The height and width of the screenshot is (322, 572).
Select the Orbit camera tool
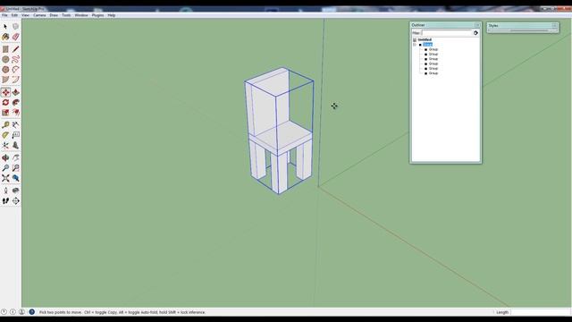coord(5,157)
